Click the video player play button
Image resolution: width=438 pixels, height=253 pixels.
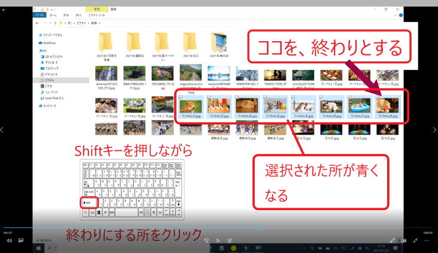click(x=219, y=240)
